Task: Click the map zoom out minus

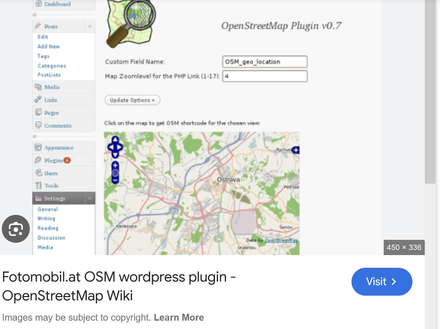Action: click(x=115, y=180)
